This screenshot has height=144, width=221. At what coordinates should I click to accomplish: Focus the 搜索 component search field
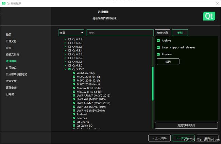coord(120,33)
